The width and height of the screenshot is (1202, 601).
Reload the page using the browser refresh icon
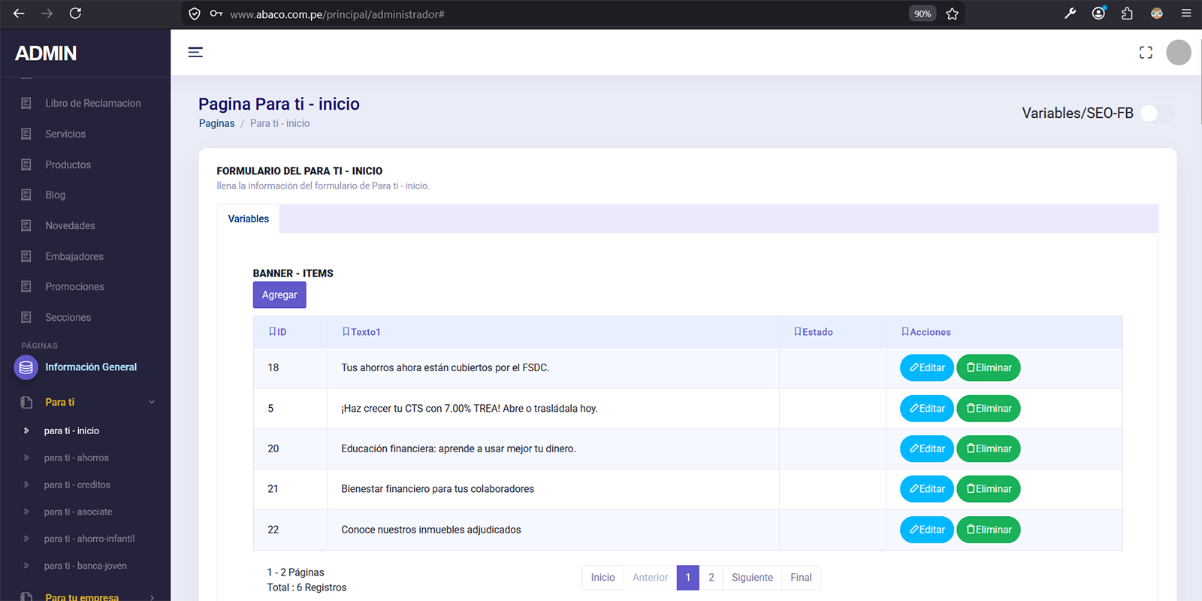point(75,14)
